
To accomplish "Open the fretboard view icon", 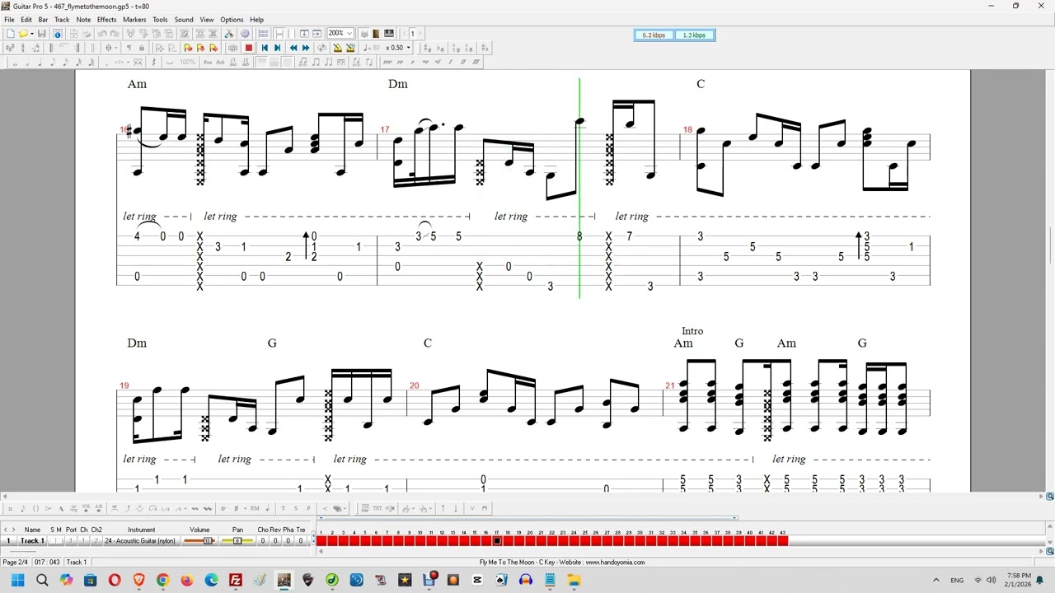I will [376, 34].
